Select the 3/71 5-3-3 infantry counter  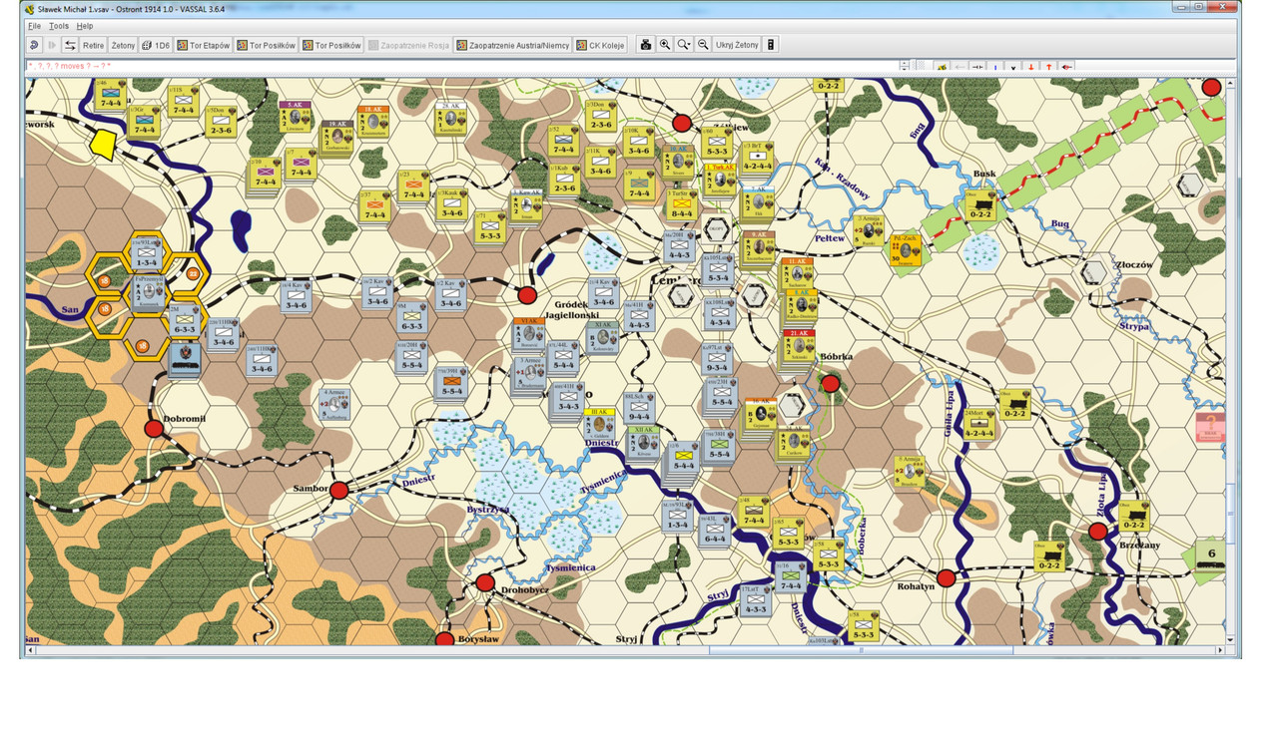click(x=489, y=226)
